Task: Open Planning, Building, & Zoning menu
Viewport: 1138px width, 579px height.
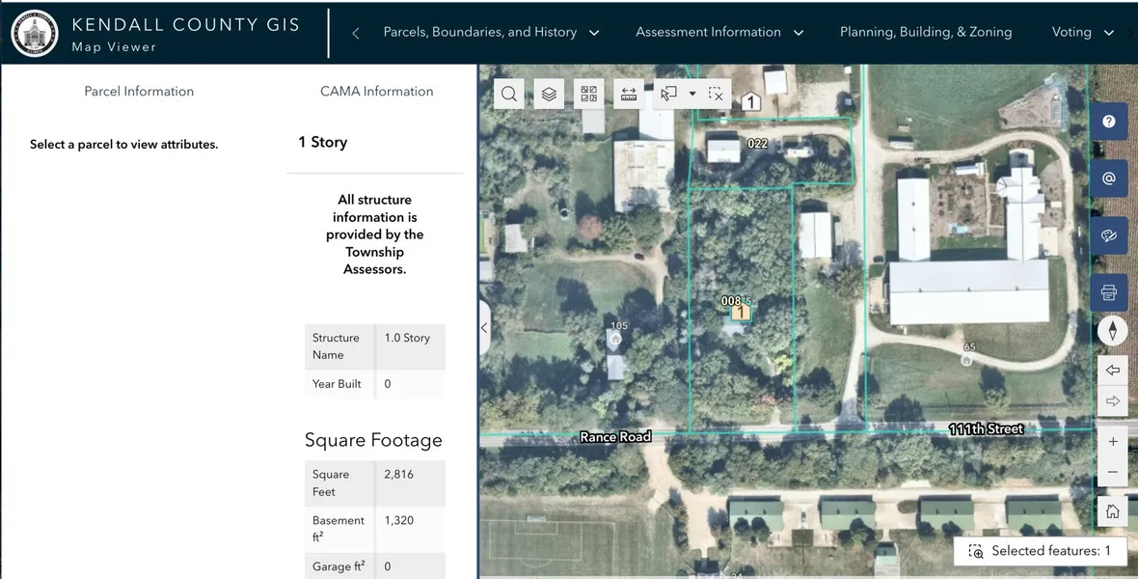Action: [x=925, y=32]
